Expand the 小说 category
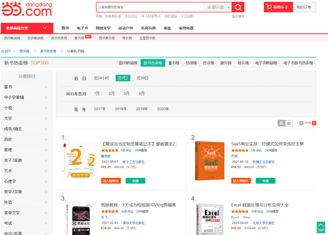 coord(46,108)
